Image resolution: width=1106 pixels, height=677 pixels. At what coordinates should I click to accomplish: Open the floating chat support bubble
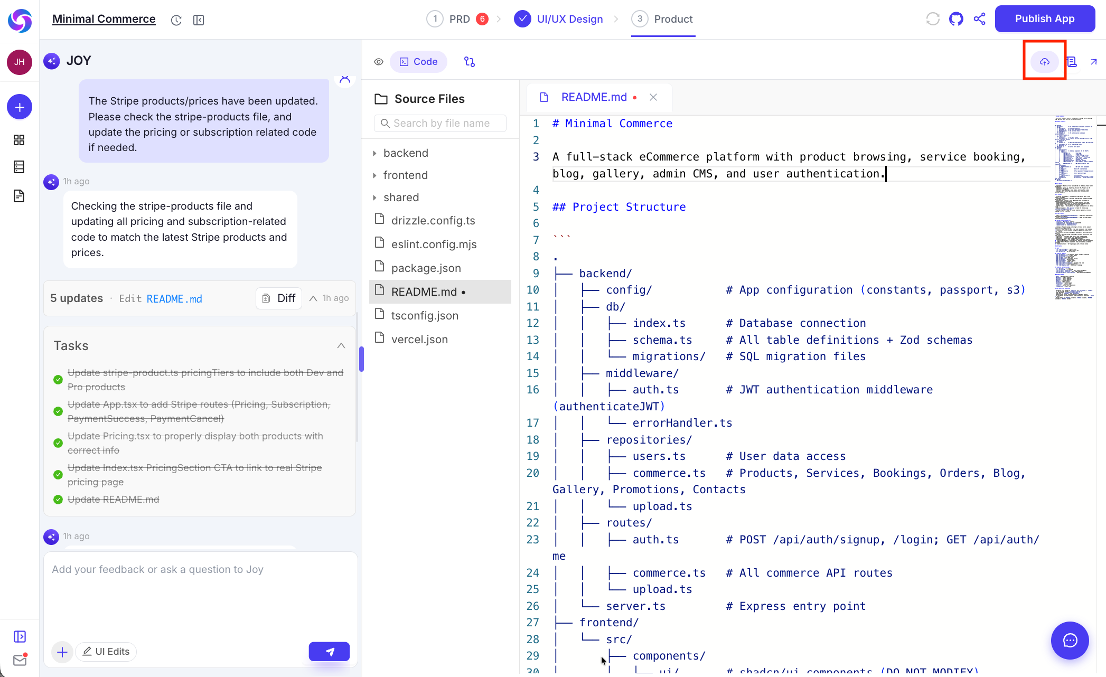pos(1070,641)
